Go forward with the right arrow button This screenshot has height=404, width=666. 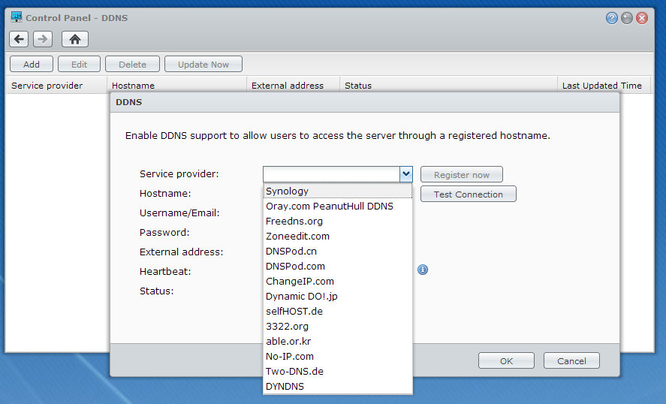[43, 39]
